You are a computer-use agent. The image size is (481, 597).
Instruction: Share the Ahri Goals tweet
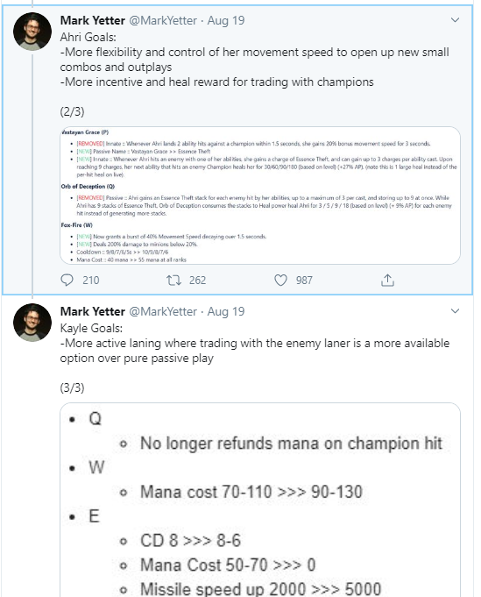pos(387,281)
